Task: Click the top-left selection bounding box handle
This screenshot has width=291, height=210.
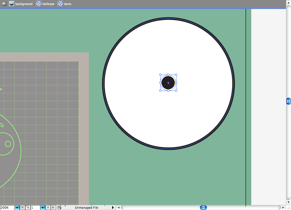Action: [x=160, y=75]
